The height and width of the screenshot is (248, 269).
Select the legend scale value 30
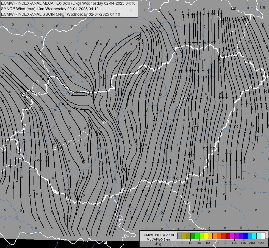pyautogui.click(x=199, y=243)
